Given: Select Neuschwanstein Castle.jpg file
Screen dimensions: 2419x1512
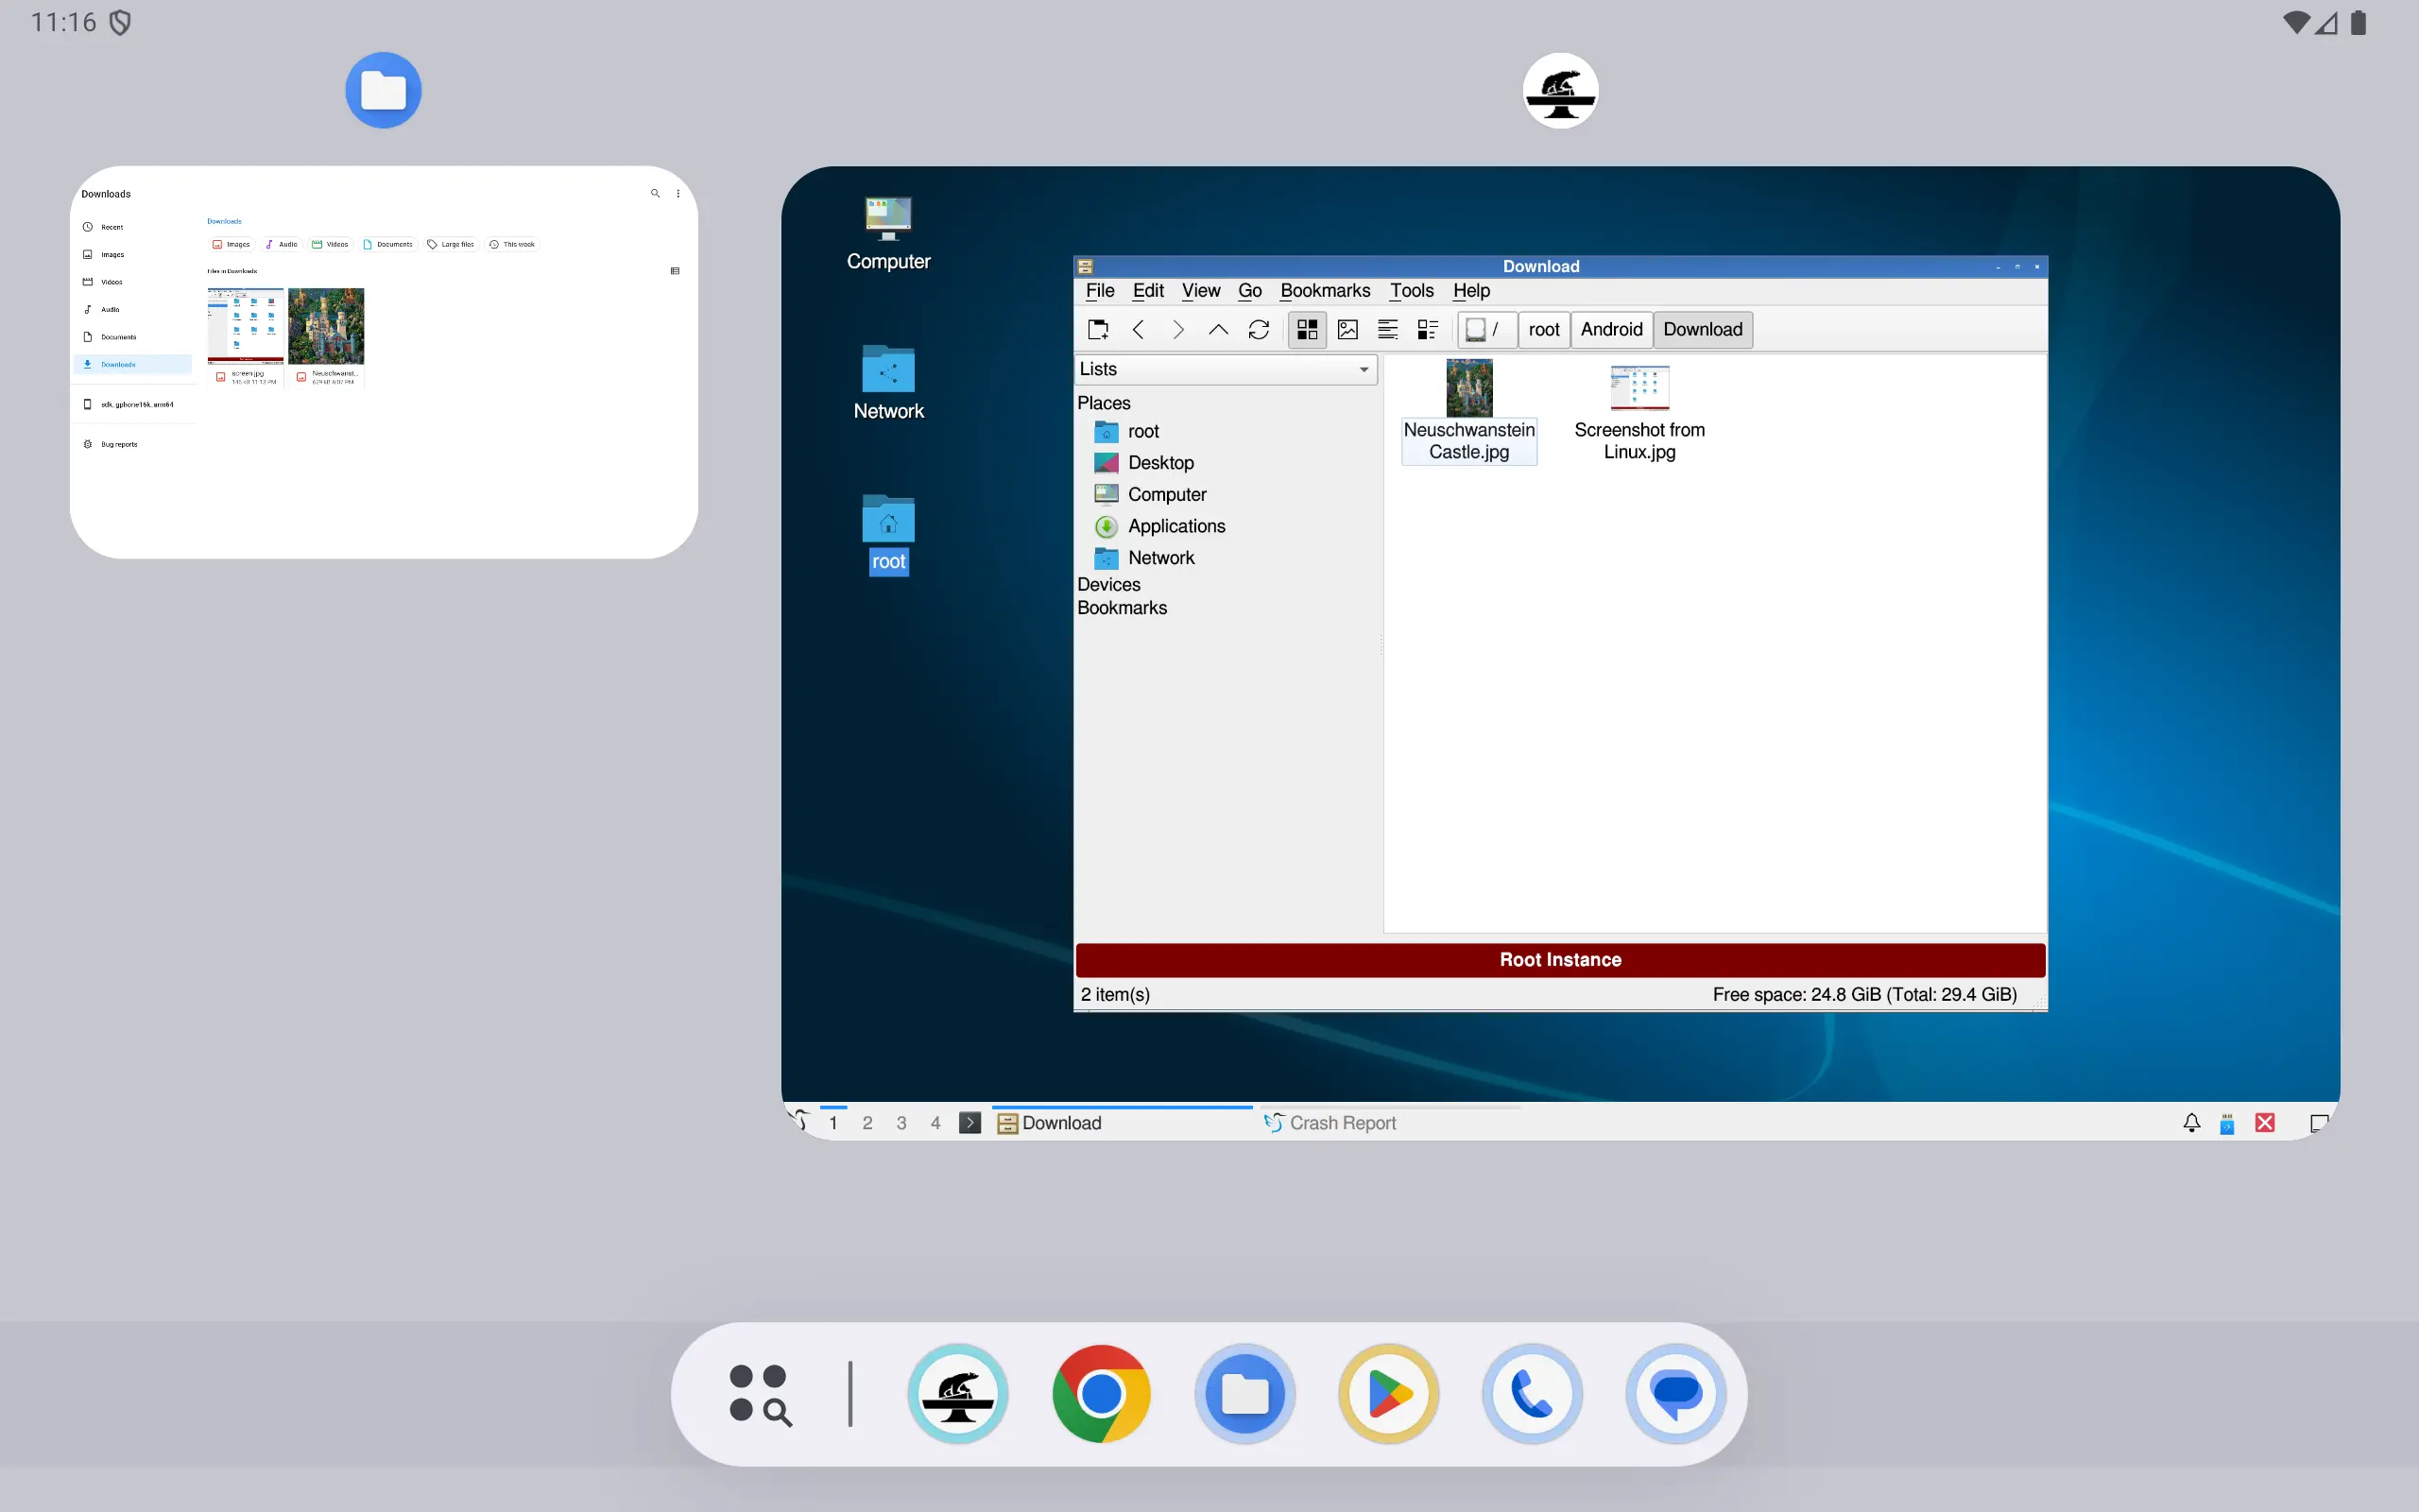Looking at the screenshot, I should point(1468,411).
